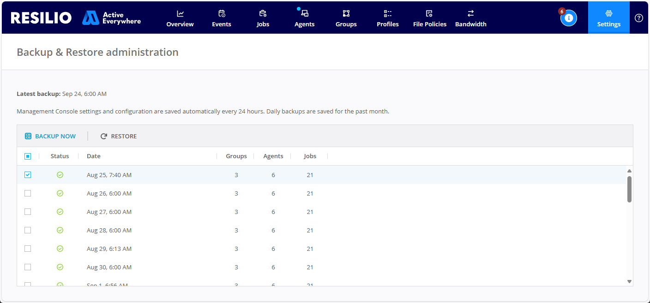Screen dimensions: 650x303
Task: Open the Jobs page
Action: coord(263,18)
